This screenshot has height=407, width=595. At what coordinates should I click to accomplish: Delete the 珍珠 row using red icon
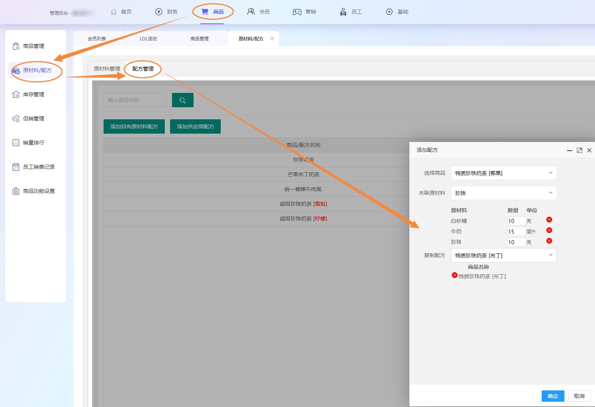tap(549, 241)
